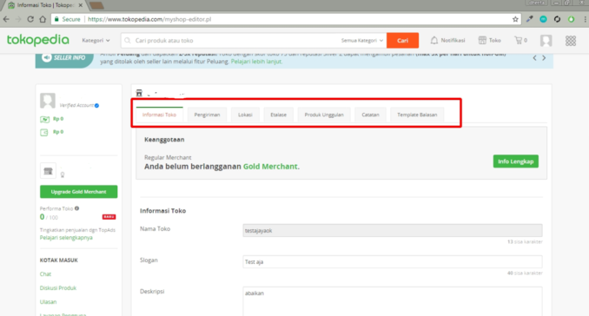The image size is (589, 316).
Task: Click the BARU badge
Action: [x=109, y=217]
